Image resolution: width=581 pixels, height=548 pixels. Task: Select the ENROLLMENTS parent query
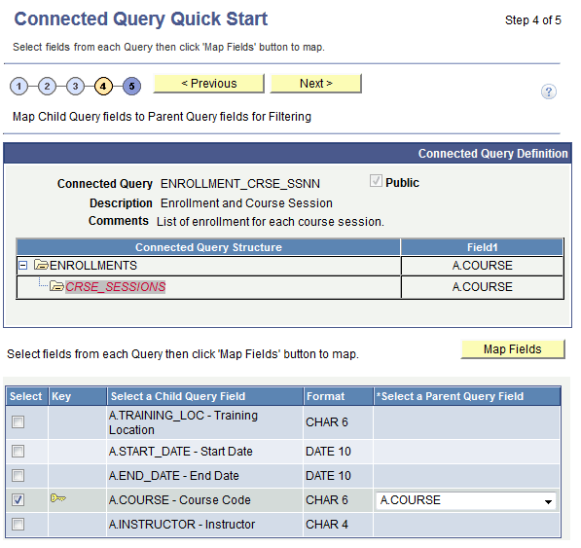click(93, 266)
